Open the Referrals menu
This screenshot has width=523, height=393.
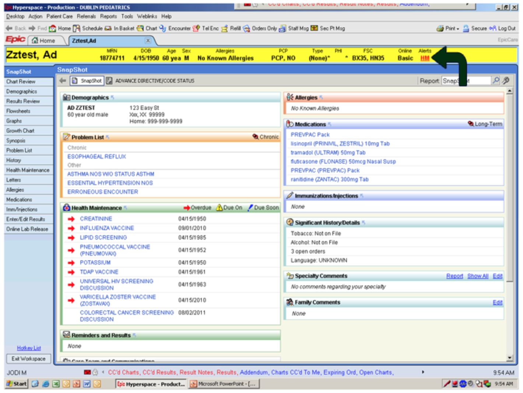pos(86,16)
